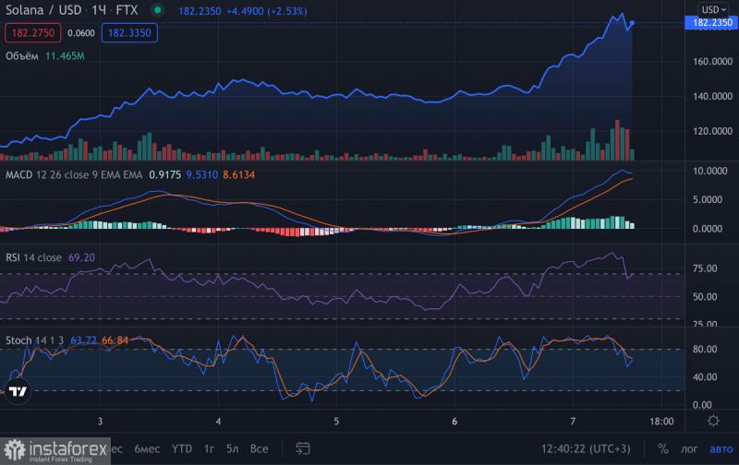Open the chart settings gear icon
This screenshot has height=465, width=739.
(713, 421)
